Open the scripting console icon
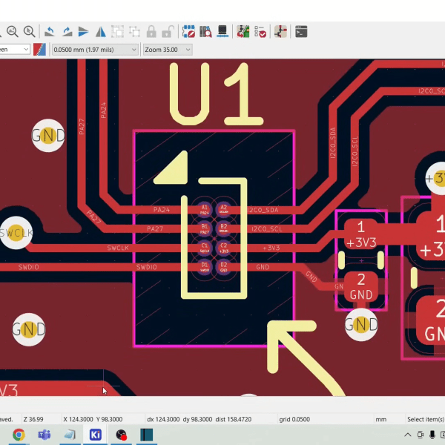The width and height of the screenshot is (445, 445). [301, 32]
